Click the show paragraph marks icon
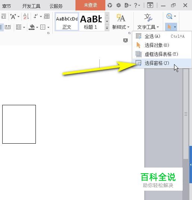 [x=35, y=16]
